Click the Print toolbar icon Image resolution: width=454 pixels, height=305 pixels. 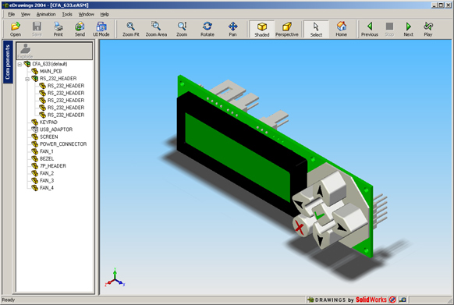pos(59,29)
